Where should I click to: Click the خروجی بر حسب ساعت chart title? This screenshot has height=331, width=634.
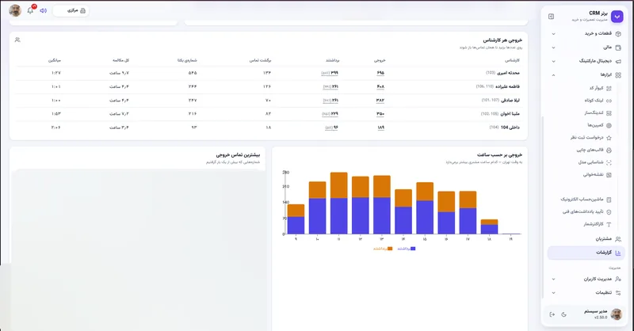[500, 154]
